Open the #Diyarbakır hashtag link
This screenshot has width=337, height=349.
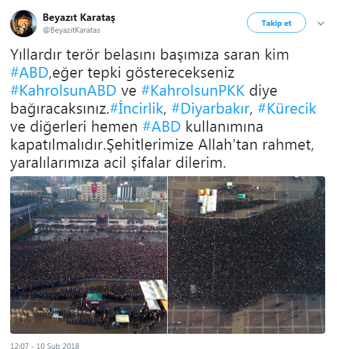210,109
